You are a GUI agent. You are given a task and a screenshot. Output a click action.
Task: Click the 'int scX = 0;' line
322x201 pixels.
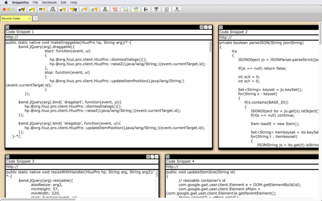click(249, 76)
